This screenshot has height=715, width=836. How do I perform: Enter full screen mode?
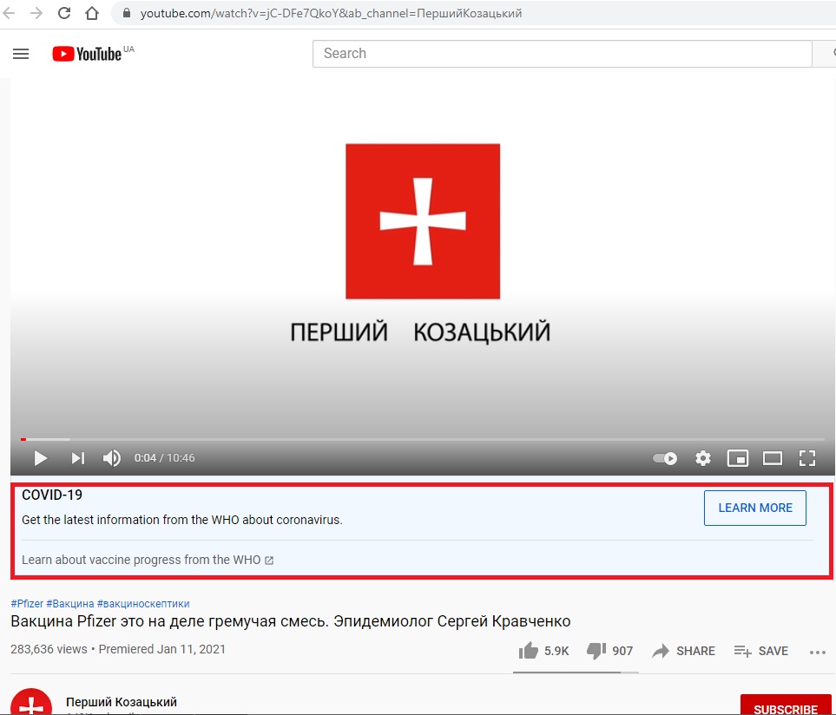[807, 458]
